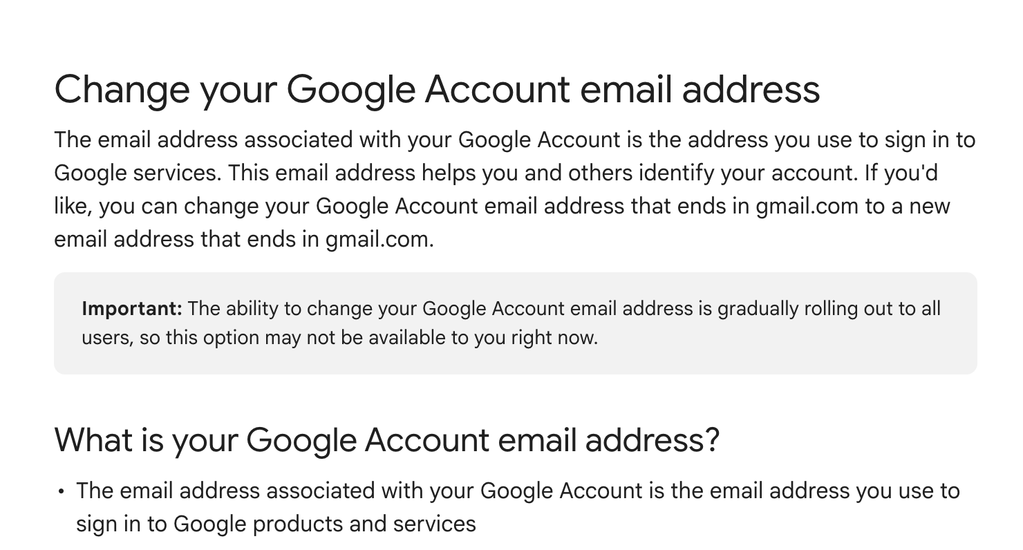The image size is (1023, 550).
Task: Click the phrase "email address that ends in gmail.com."
Action: [x=243, y=239]
